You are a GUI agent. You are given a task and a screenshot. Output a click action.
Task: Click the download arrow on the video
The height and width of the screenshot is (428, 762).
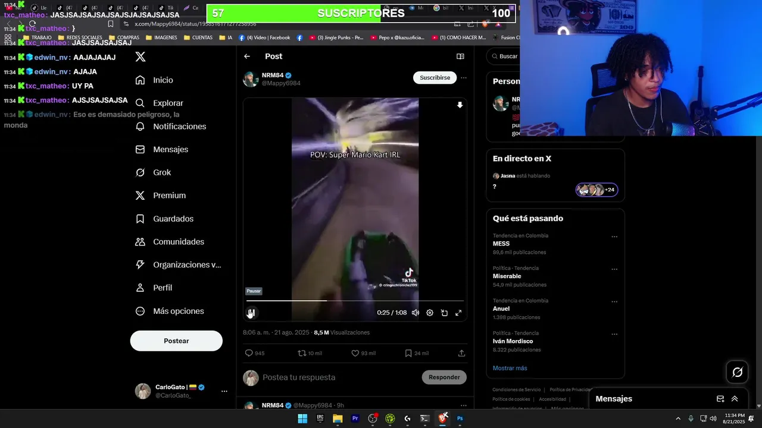click(460, 105)
